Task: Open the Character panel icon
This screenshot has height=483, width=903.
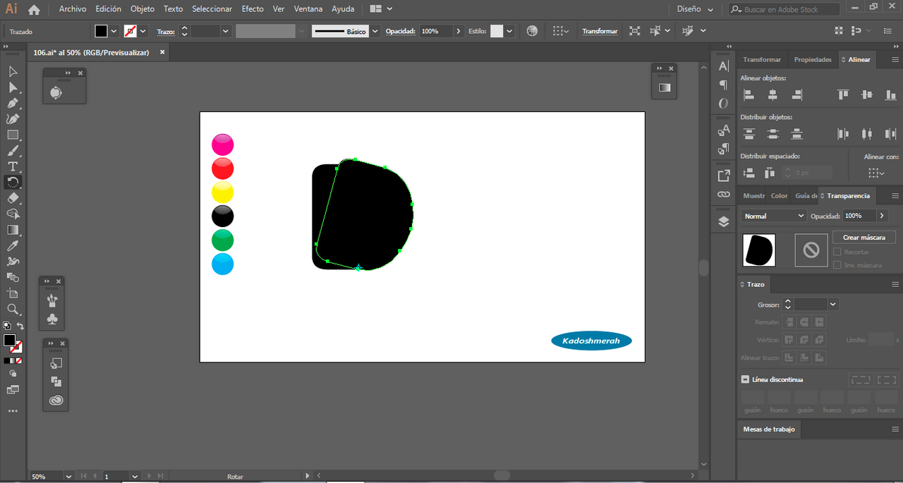Action: (x=723, y=66)
